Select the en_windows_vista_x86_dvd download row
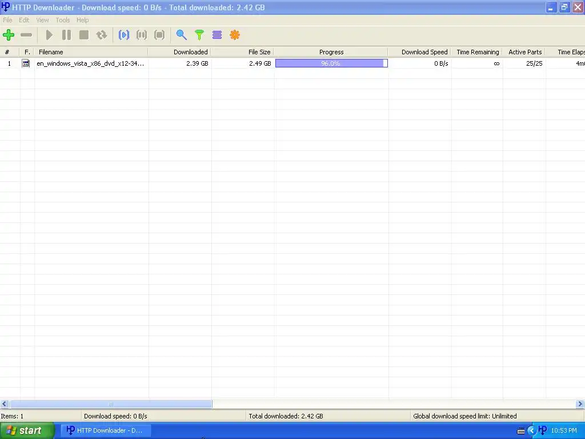 coord(292,63)
